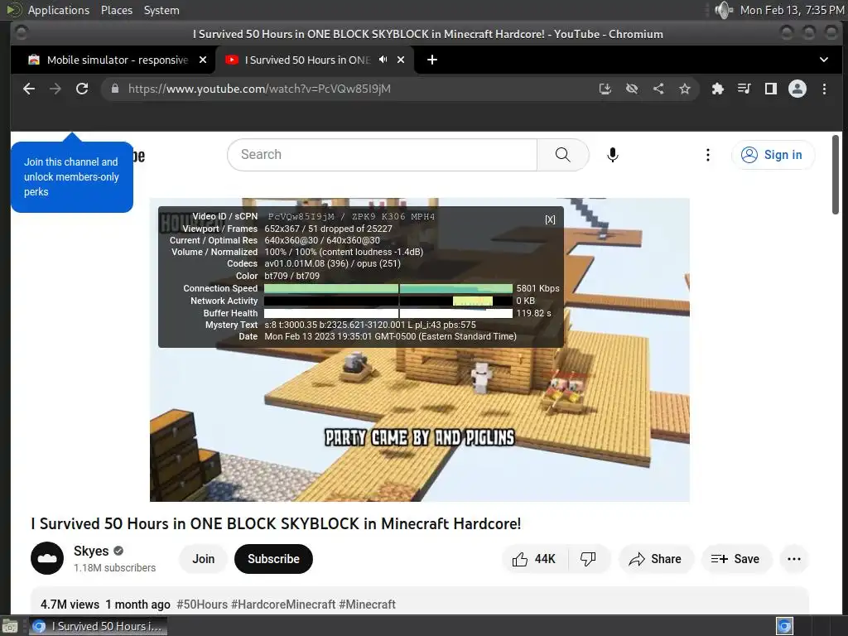Search with voice microphone icon
This screenshot has height=636, width=848.
(613, 155)
